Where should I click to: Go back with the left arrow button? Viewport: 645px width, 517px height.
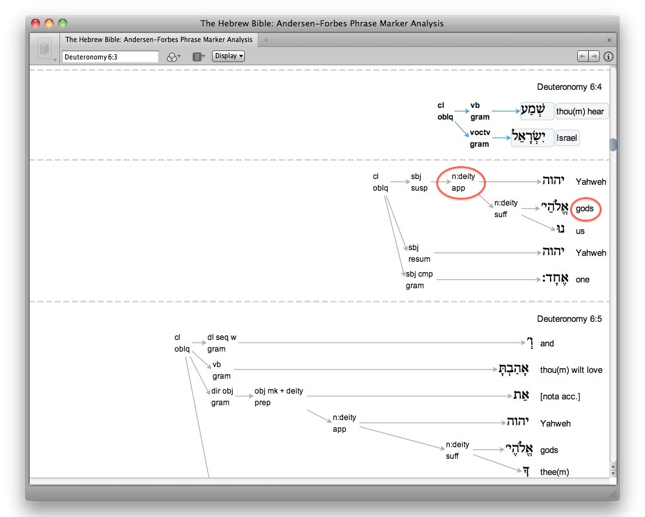tap(583, 57)
